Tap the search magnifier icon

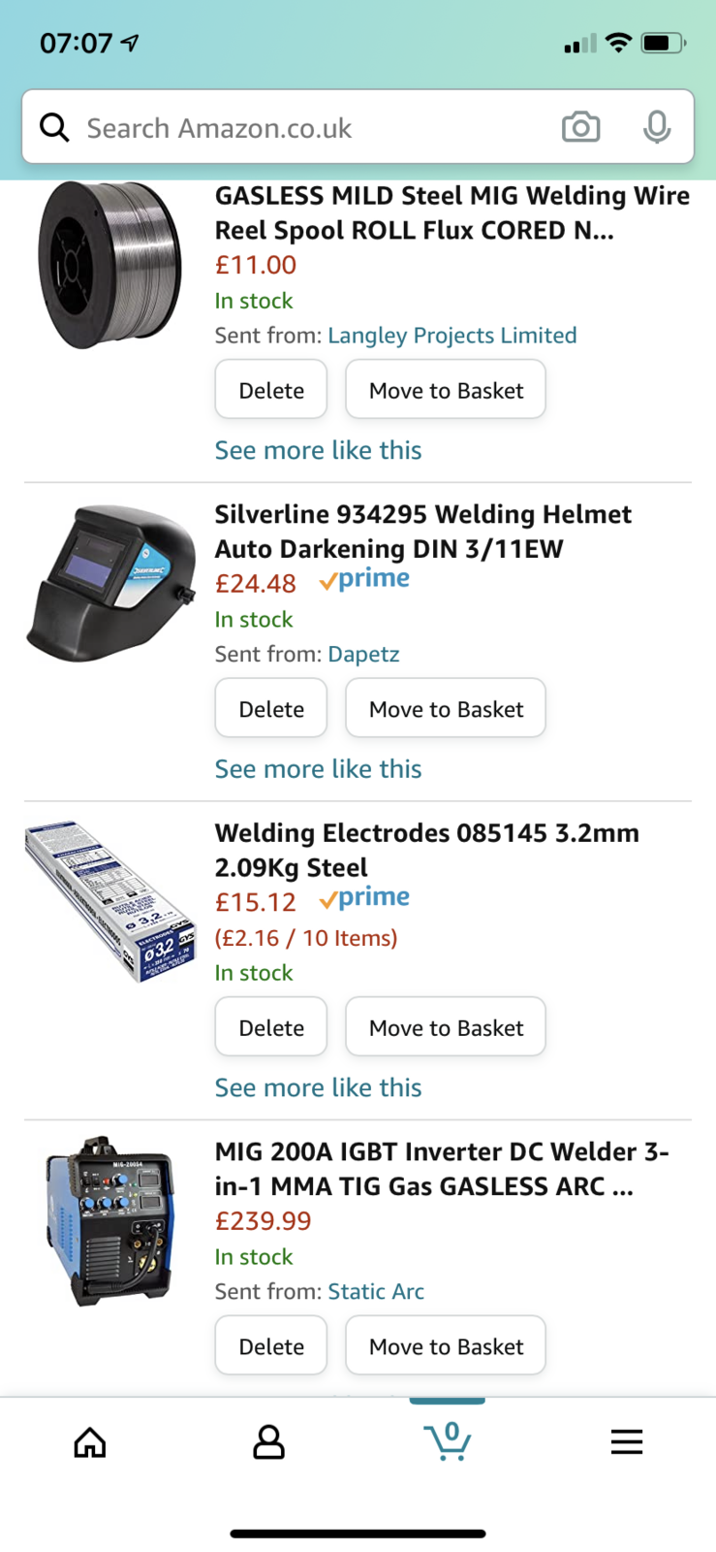pos(54,127)
